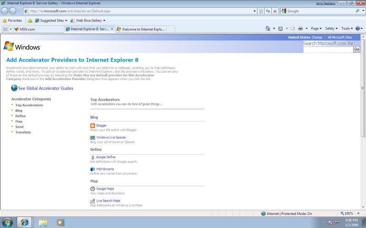
Task: Select Top Accelerators category
Action: [x=29, y=105]
